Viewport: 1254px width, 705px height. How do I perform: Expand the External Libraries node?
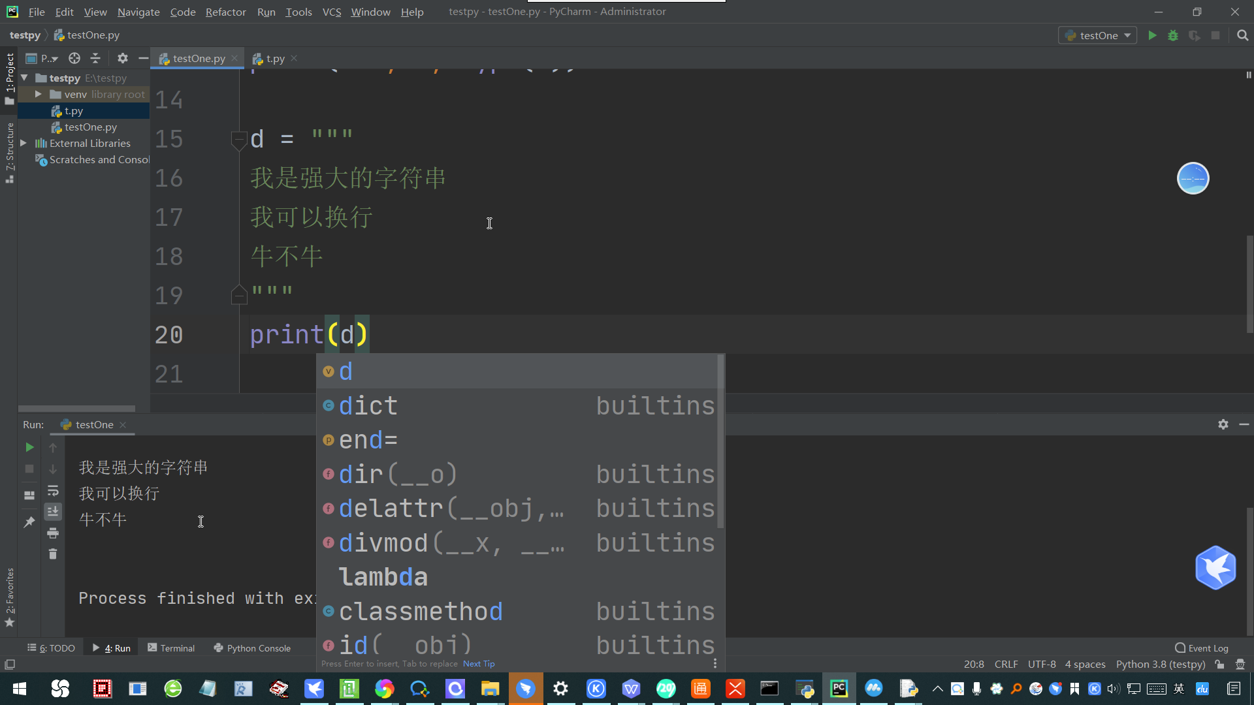tap(24, 143)
